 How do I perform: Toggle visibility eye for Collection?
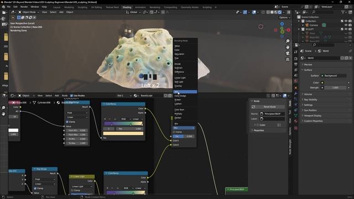tap(346, 21)
